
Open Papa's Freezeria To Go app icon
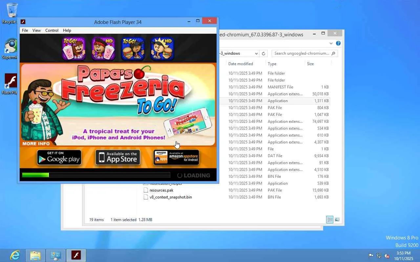click(x=74, y=48)
